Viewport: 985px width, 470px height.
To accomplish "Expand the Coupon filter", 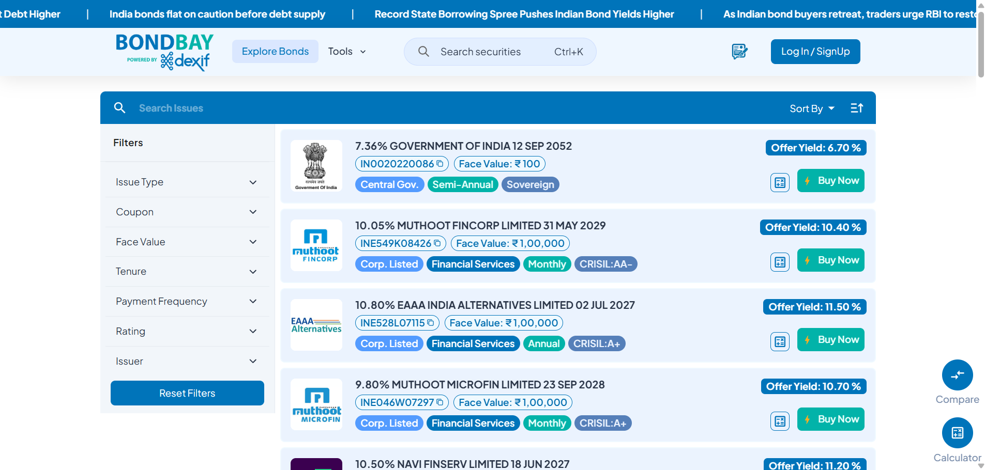I will click(x=187, y=212).
